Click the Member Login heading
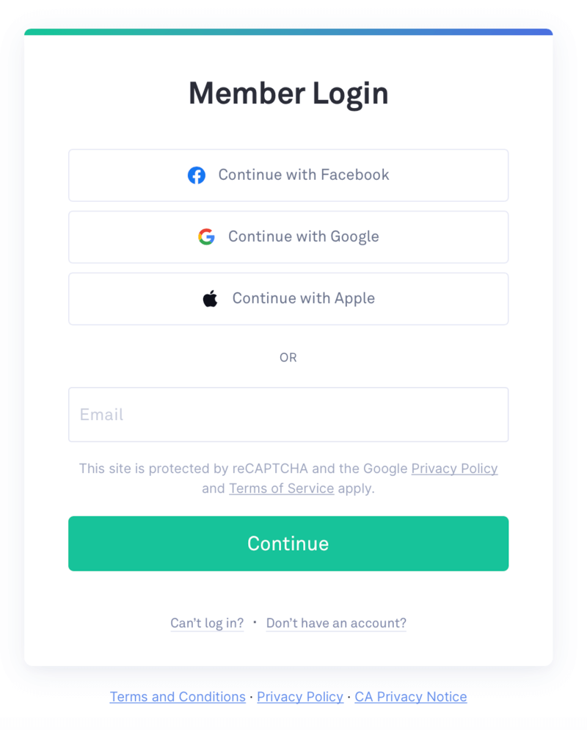The width and height of the screenshot is (587, 730). tap(288, 94)
